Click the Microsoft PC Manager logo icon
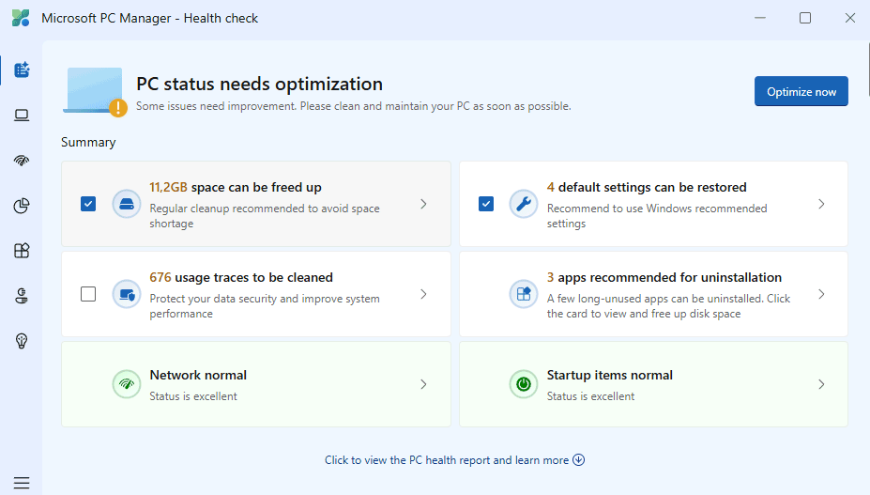870x495 pixels. coord(21,18)
